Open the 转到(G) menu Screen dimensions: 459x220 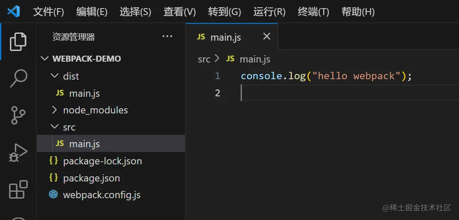224,12
